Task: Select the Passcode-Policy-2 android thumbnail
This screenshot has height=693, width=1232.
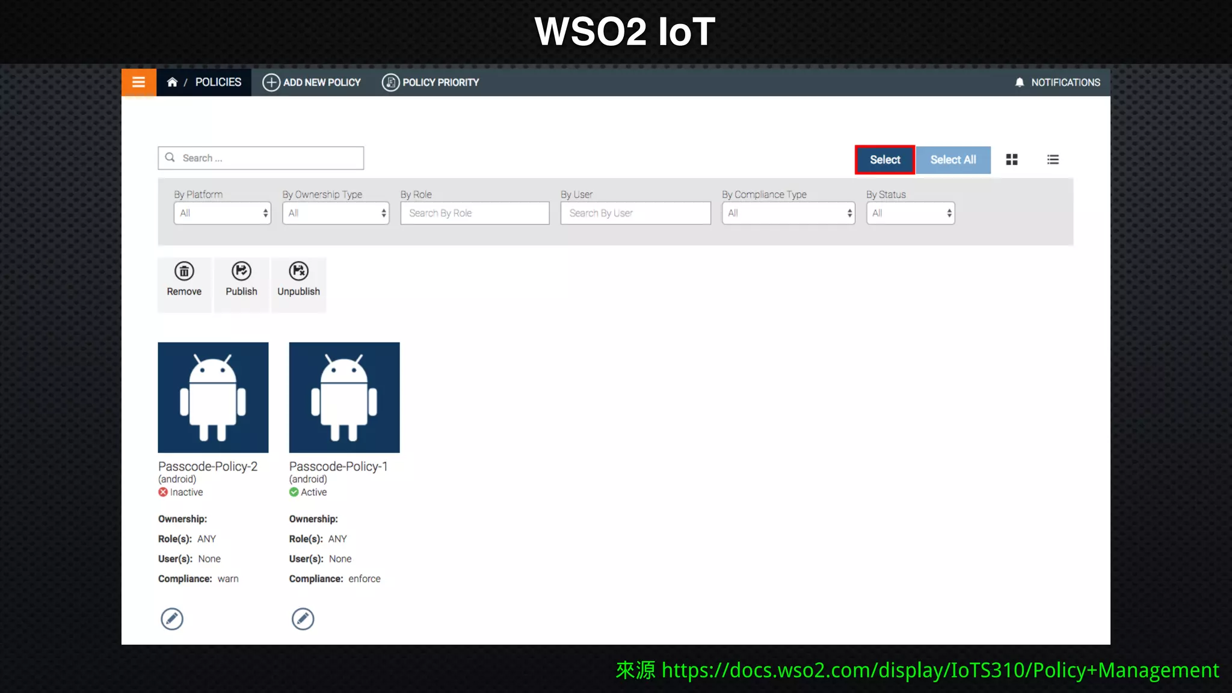Action: pos(213,398)
